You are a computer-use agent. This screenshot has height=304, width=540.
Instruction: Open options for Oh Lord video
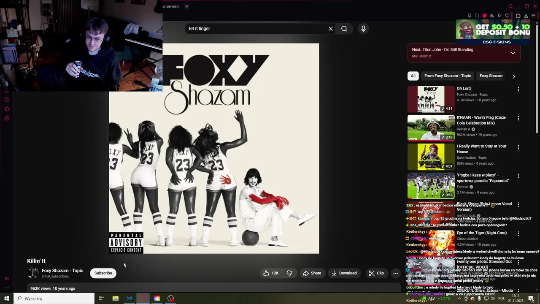pyautogui.click(x=518, y=90)
